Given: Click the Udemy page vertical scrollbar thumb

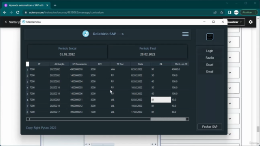Looking at the screenshot, I should pyautogui.click(x=258, y=129).
